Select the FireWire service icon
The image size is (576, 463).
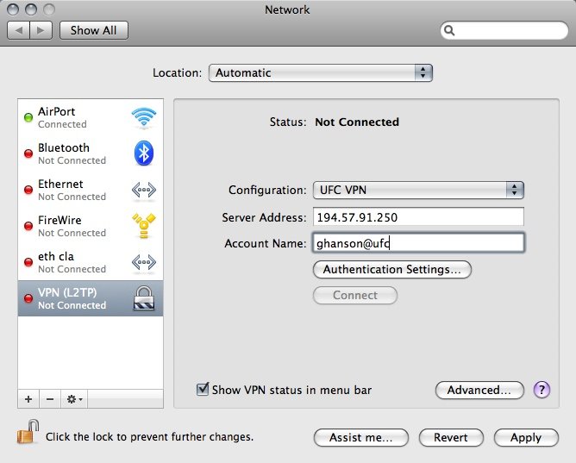(x=143, y=226)
